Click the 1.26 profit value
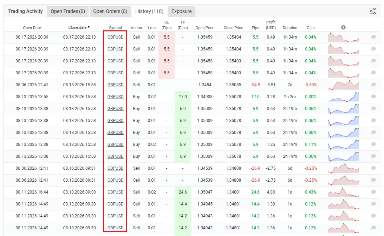 click(x=271, y=144)
